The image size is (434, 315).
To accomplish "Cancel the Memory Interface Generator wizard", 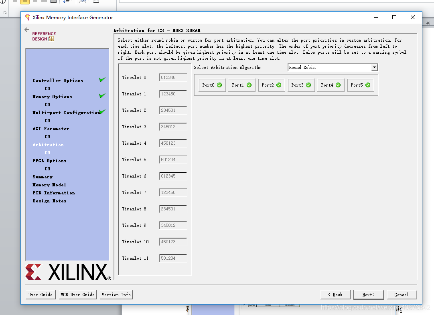I will click(x=402, y=295).
